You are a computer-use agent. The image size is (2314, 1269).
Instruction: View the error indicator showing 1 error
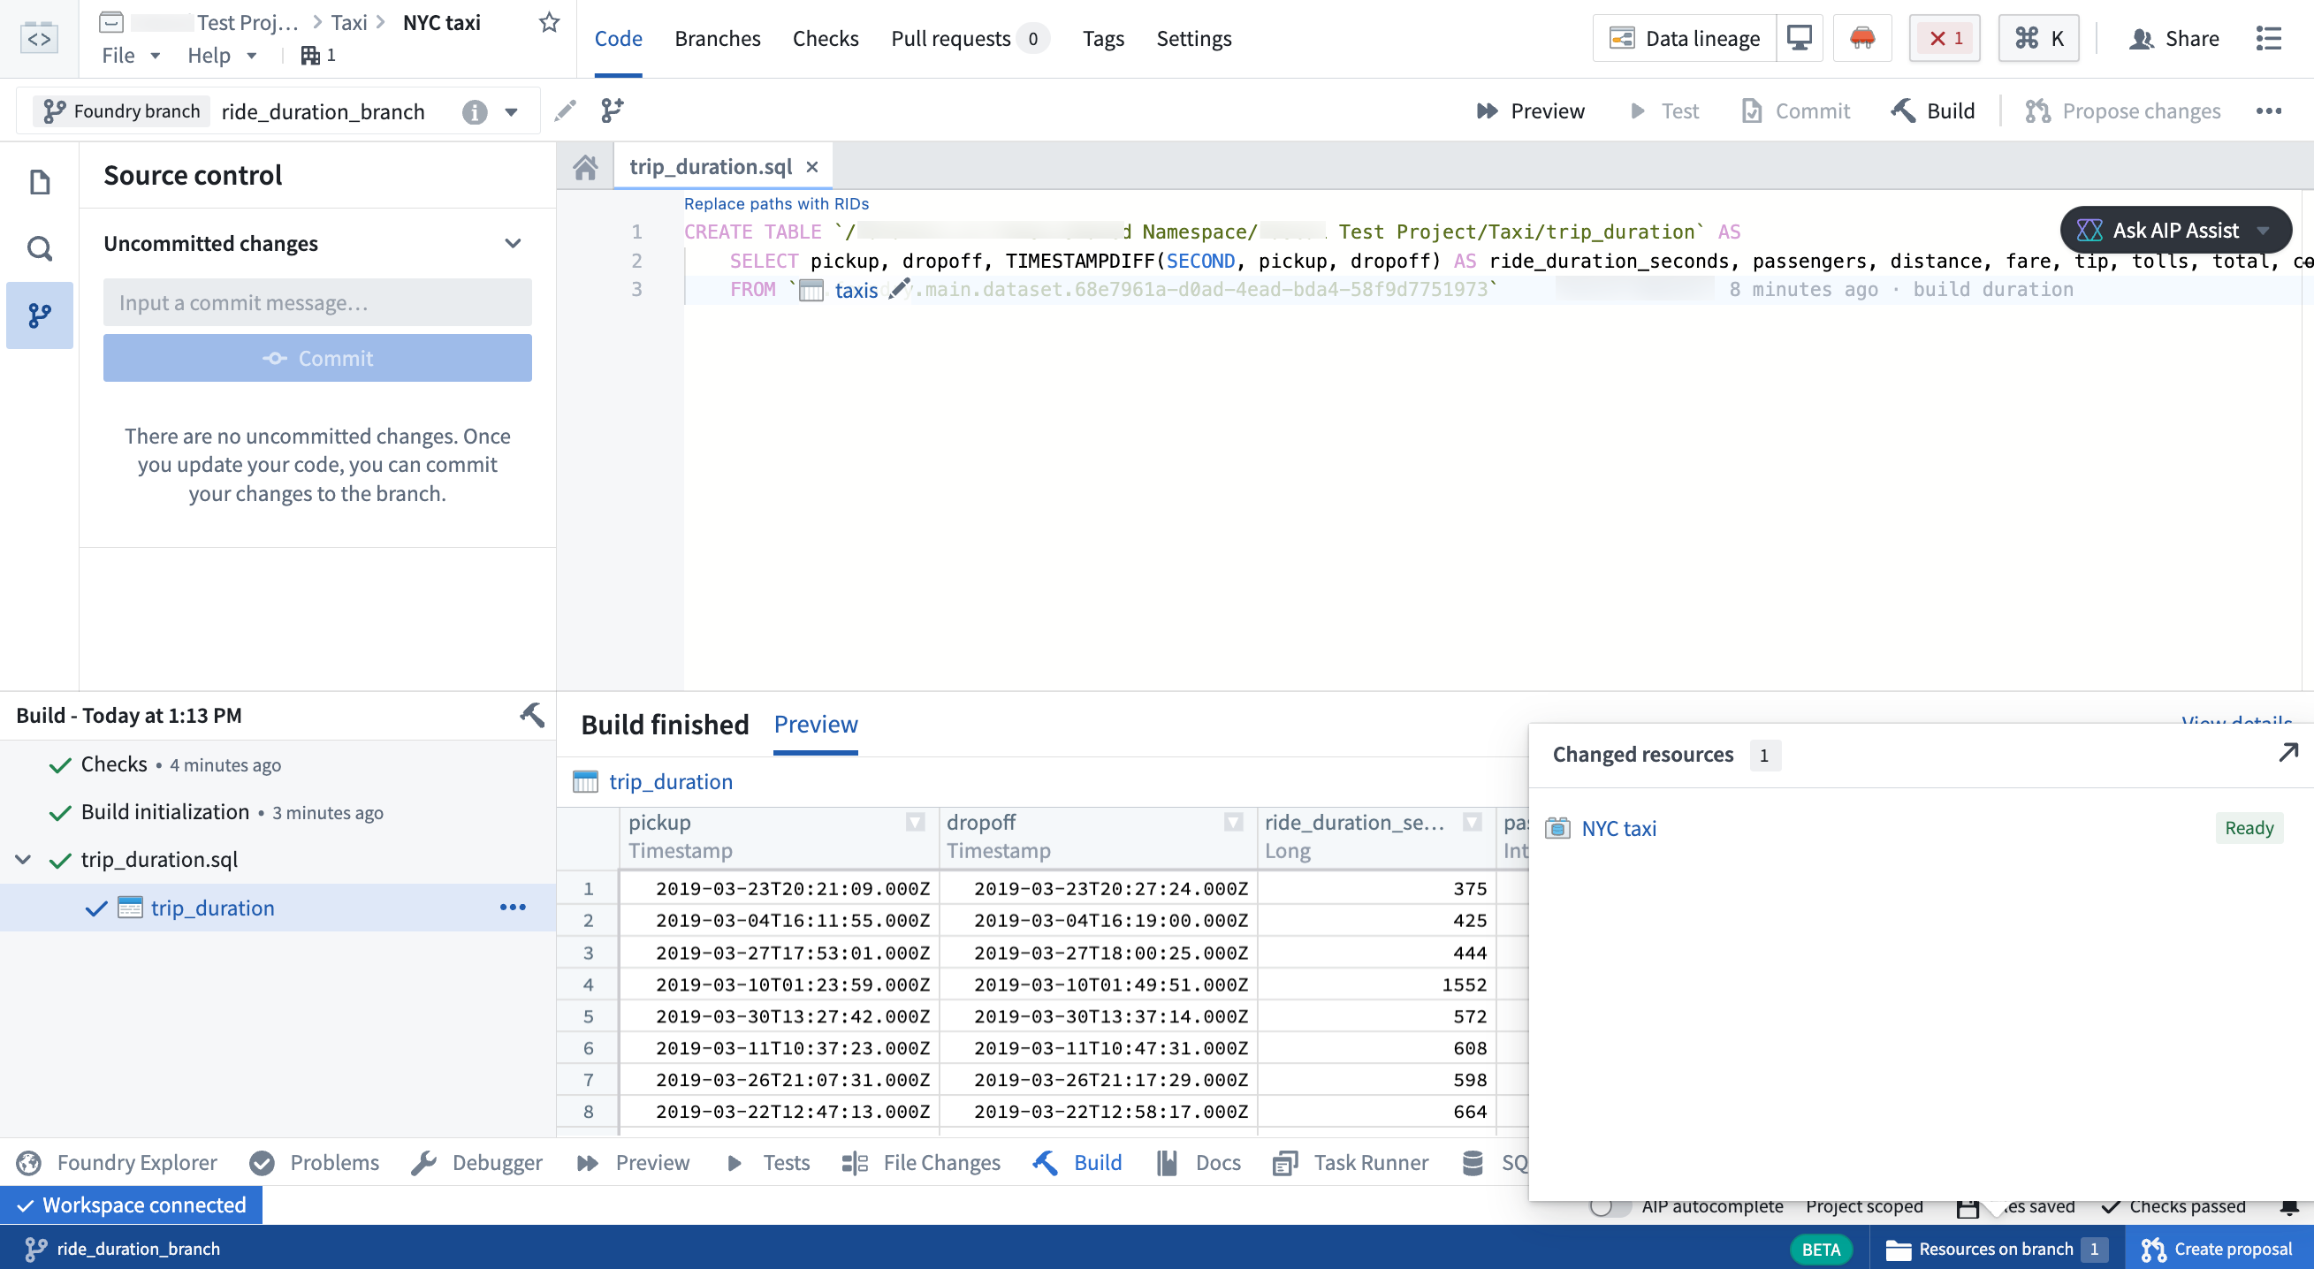pos(1944,38)
